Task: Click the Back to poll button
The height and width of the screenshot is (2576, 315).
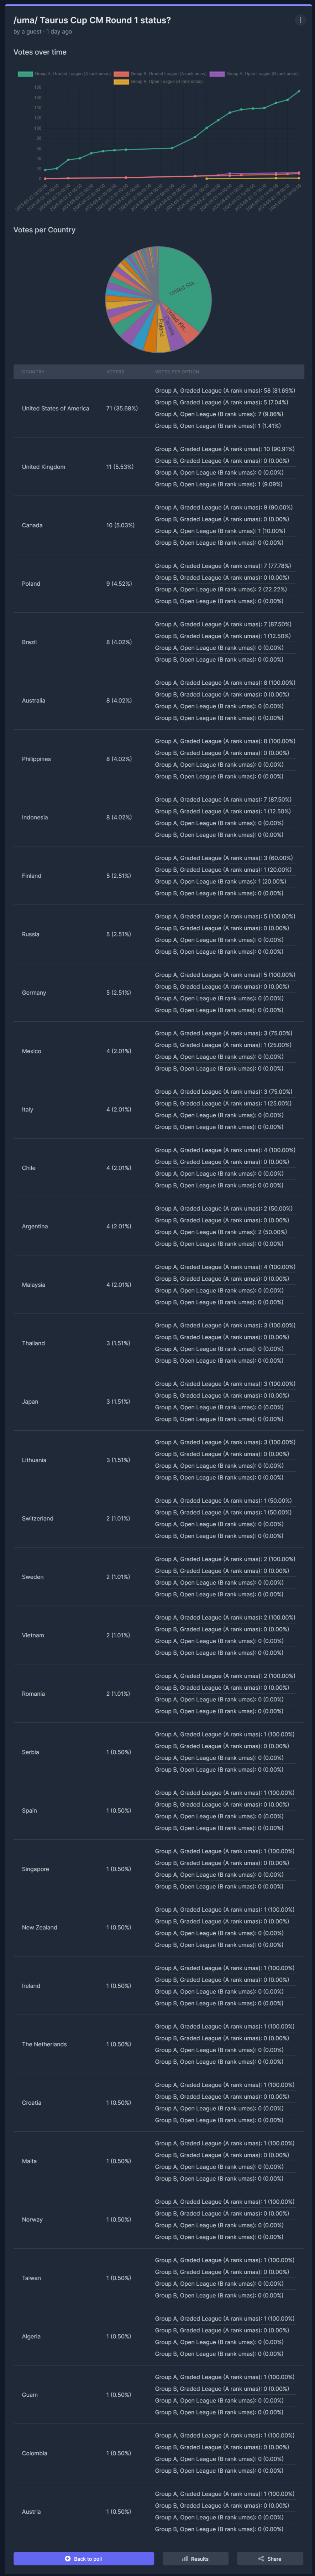Action: point(84,2558)
